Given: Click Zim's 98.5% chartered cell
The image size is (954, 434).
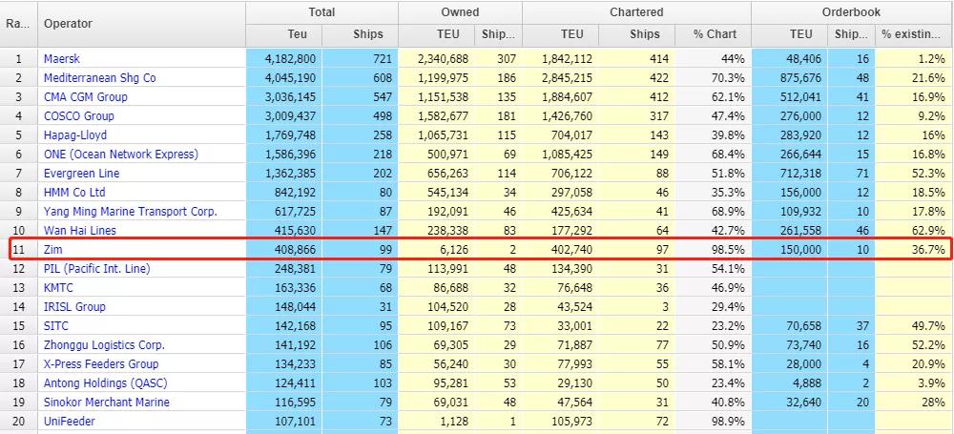Looking at the screenshot, I should click(x=715, y=250).
